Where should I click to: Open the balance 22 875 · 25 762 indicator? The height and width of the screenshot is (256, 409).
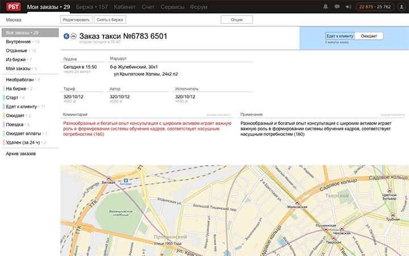[375, 7]
